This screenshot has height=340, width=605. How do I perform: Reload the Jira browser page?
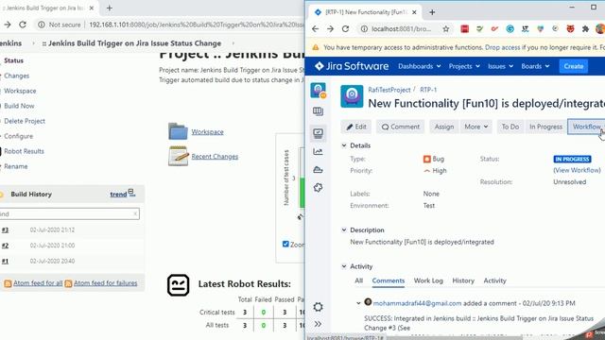(345, 29)
